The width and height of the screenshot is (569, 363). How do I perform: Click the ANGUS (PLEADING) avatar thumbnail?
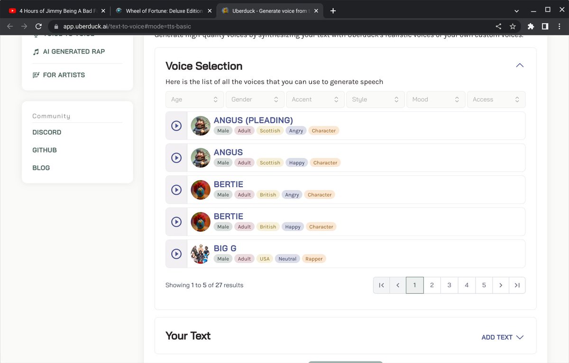(x=201, y=126)
